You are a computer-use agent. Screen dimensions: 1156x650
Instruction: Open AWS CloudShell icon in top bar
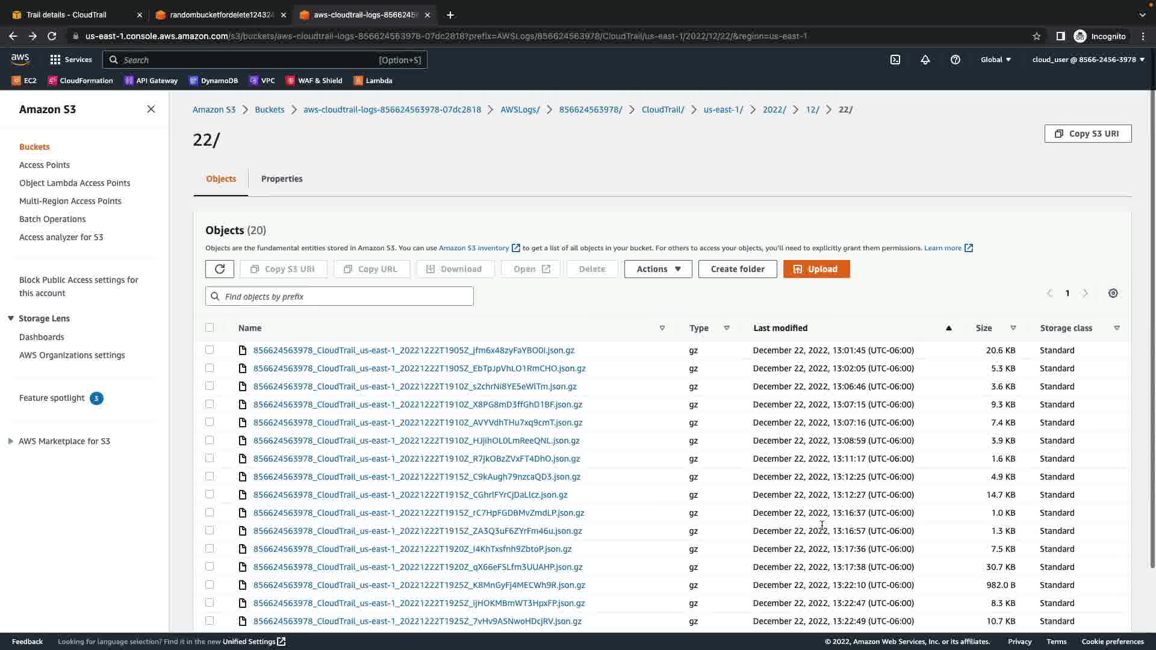[x=895, y=60]
